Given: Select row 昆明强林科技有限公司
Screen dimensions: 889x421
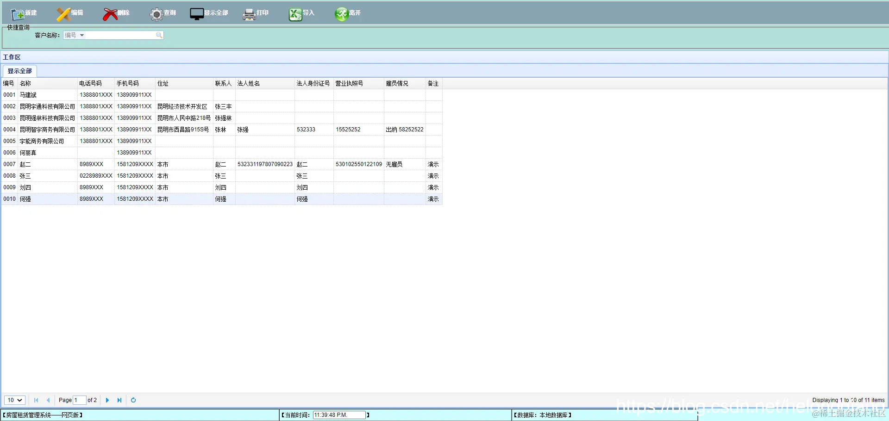Looking at the screenshot, I should click(x=222, y=118).
